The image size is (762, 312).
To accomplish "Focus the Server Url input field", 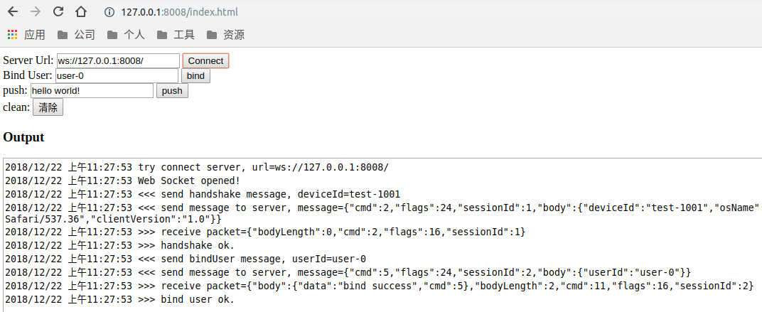I will [118, 60].
